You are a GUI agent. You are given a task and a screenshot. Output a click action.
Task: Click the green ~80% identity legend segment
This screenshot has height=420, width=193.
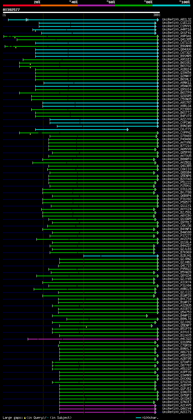pos(134,5)
